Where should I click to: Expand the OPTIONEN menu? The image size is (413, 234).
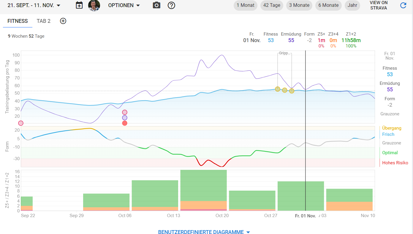click(x=124, y=5)
